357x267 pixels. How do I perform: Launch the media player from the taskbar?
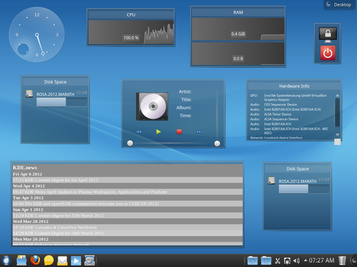(x=76, y=260)
